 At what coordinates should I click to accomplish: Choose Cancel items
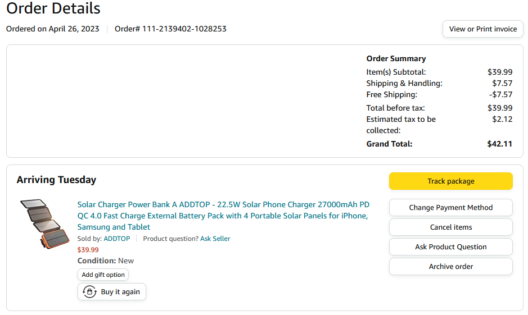450,227
